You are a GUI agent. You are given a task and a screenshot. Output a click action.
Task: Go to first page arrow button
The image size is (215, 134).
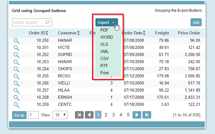coord(79,115)
